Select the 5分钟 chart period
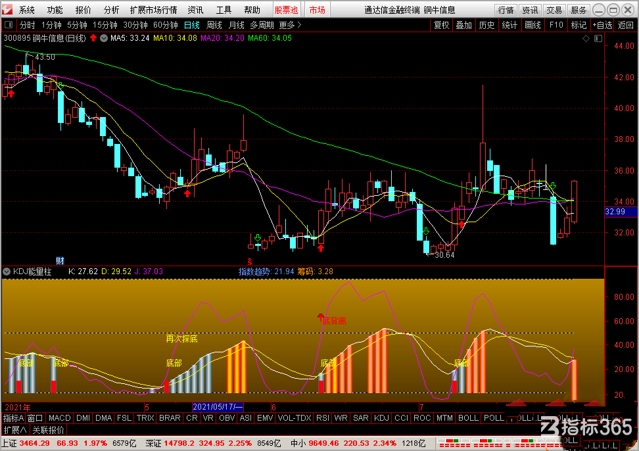639x451 pixels. coord(77,25)
